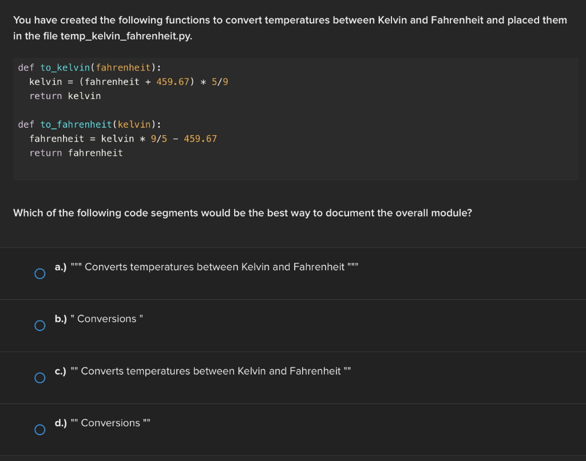Click the question about documenting the module
Image resolution: width=586 pixels, height=461 pixels.
(x=243, y=212)
